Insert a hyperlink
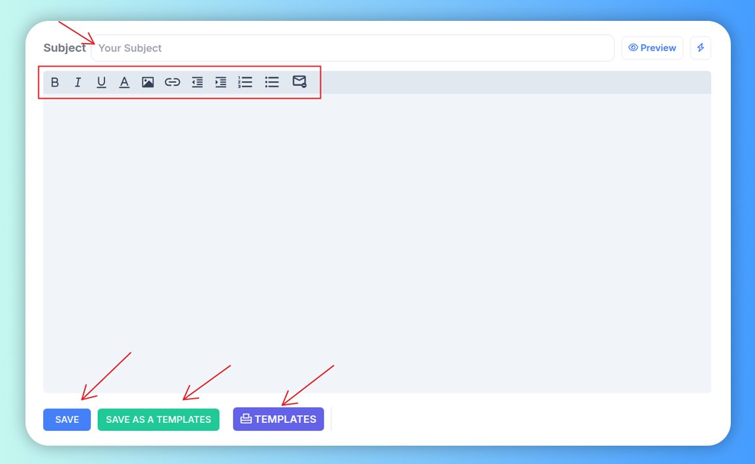The image size is (755, 464). click(172, 82)
